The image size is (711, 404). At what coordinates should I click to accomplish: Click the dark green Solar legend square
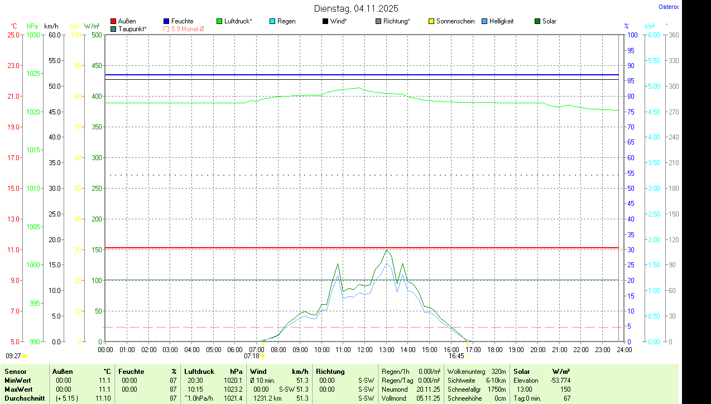click(537, 21)
